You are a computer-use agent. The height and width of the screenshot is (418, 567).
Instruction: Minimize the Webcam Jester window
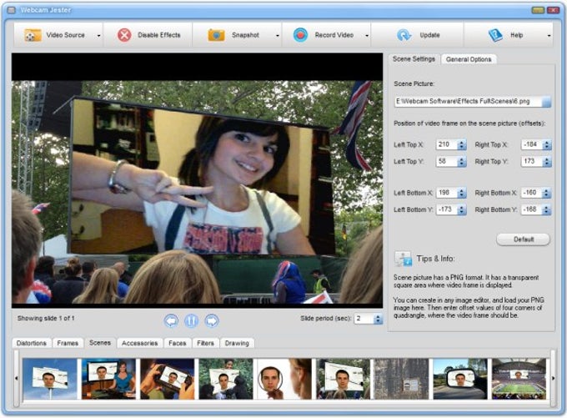pyautogui.click(x=538, y=10)
